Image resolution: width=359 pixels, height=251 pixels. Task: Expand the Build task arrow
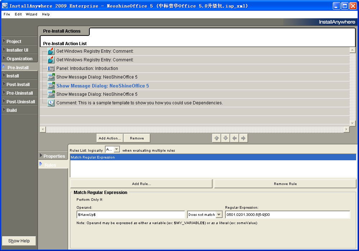click(x=4, y=109)
